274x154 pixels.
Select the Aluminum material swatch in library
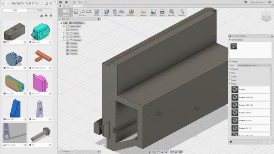coord(235,89)
